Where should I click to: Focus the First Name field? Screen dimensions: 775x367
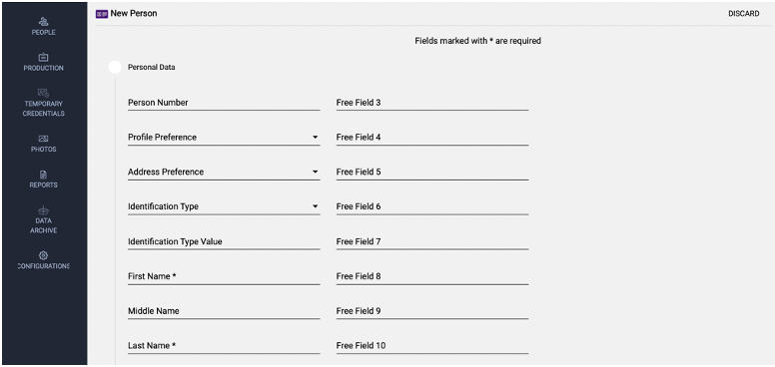224,276
